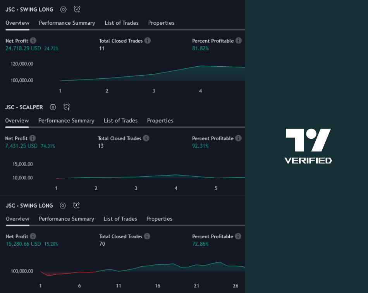Click info icon beside Total Closed Trades 13
The height and width of the screenshot is (293, 368).
pyautogui.click(x=146, y=138)
